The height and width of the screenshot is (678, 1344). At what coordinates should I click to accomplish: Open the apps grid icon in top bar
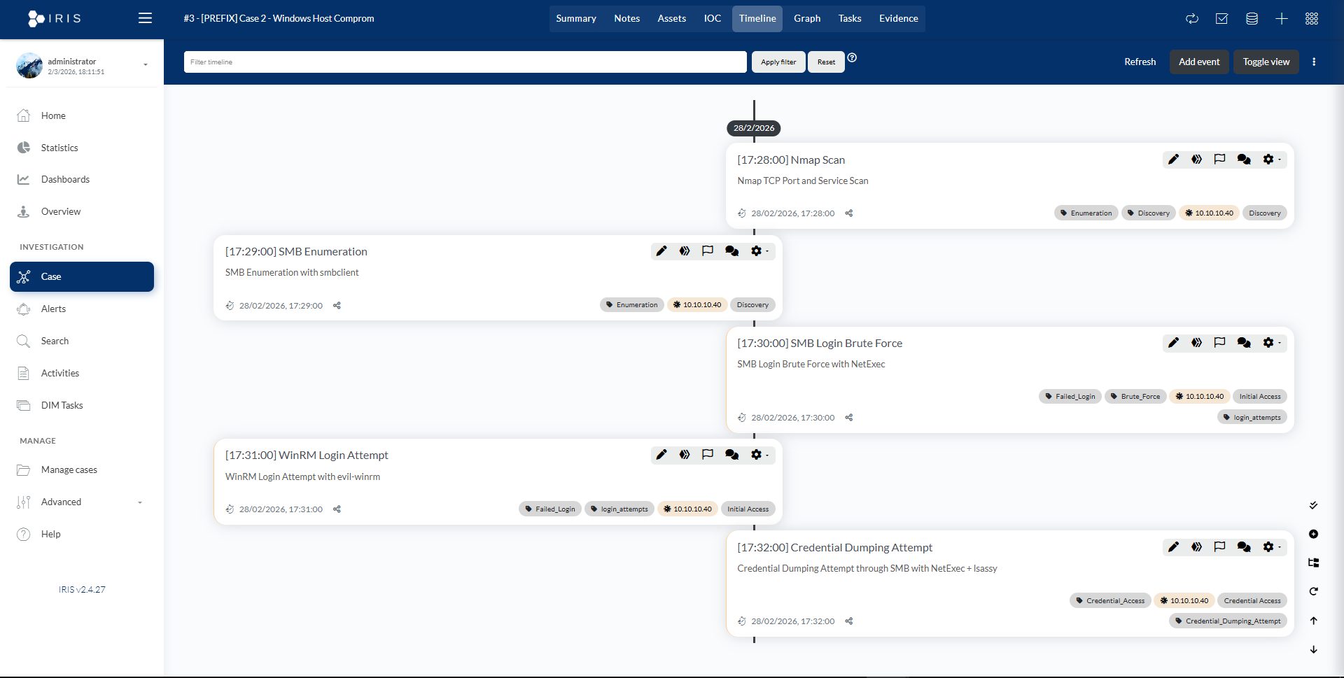click(x=1311, y=19)
